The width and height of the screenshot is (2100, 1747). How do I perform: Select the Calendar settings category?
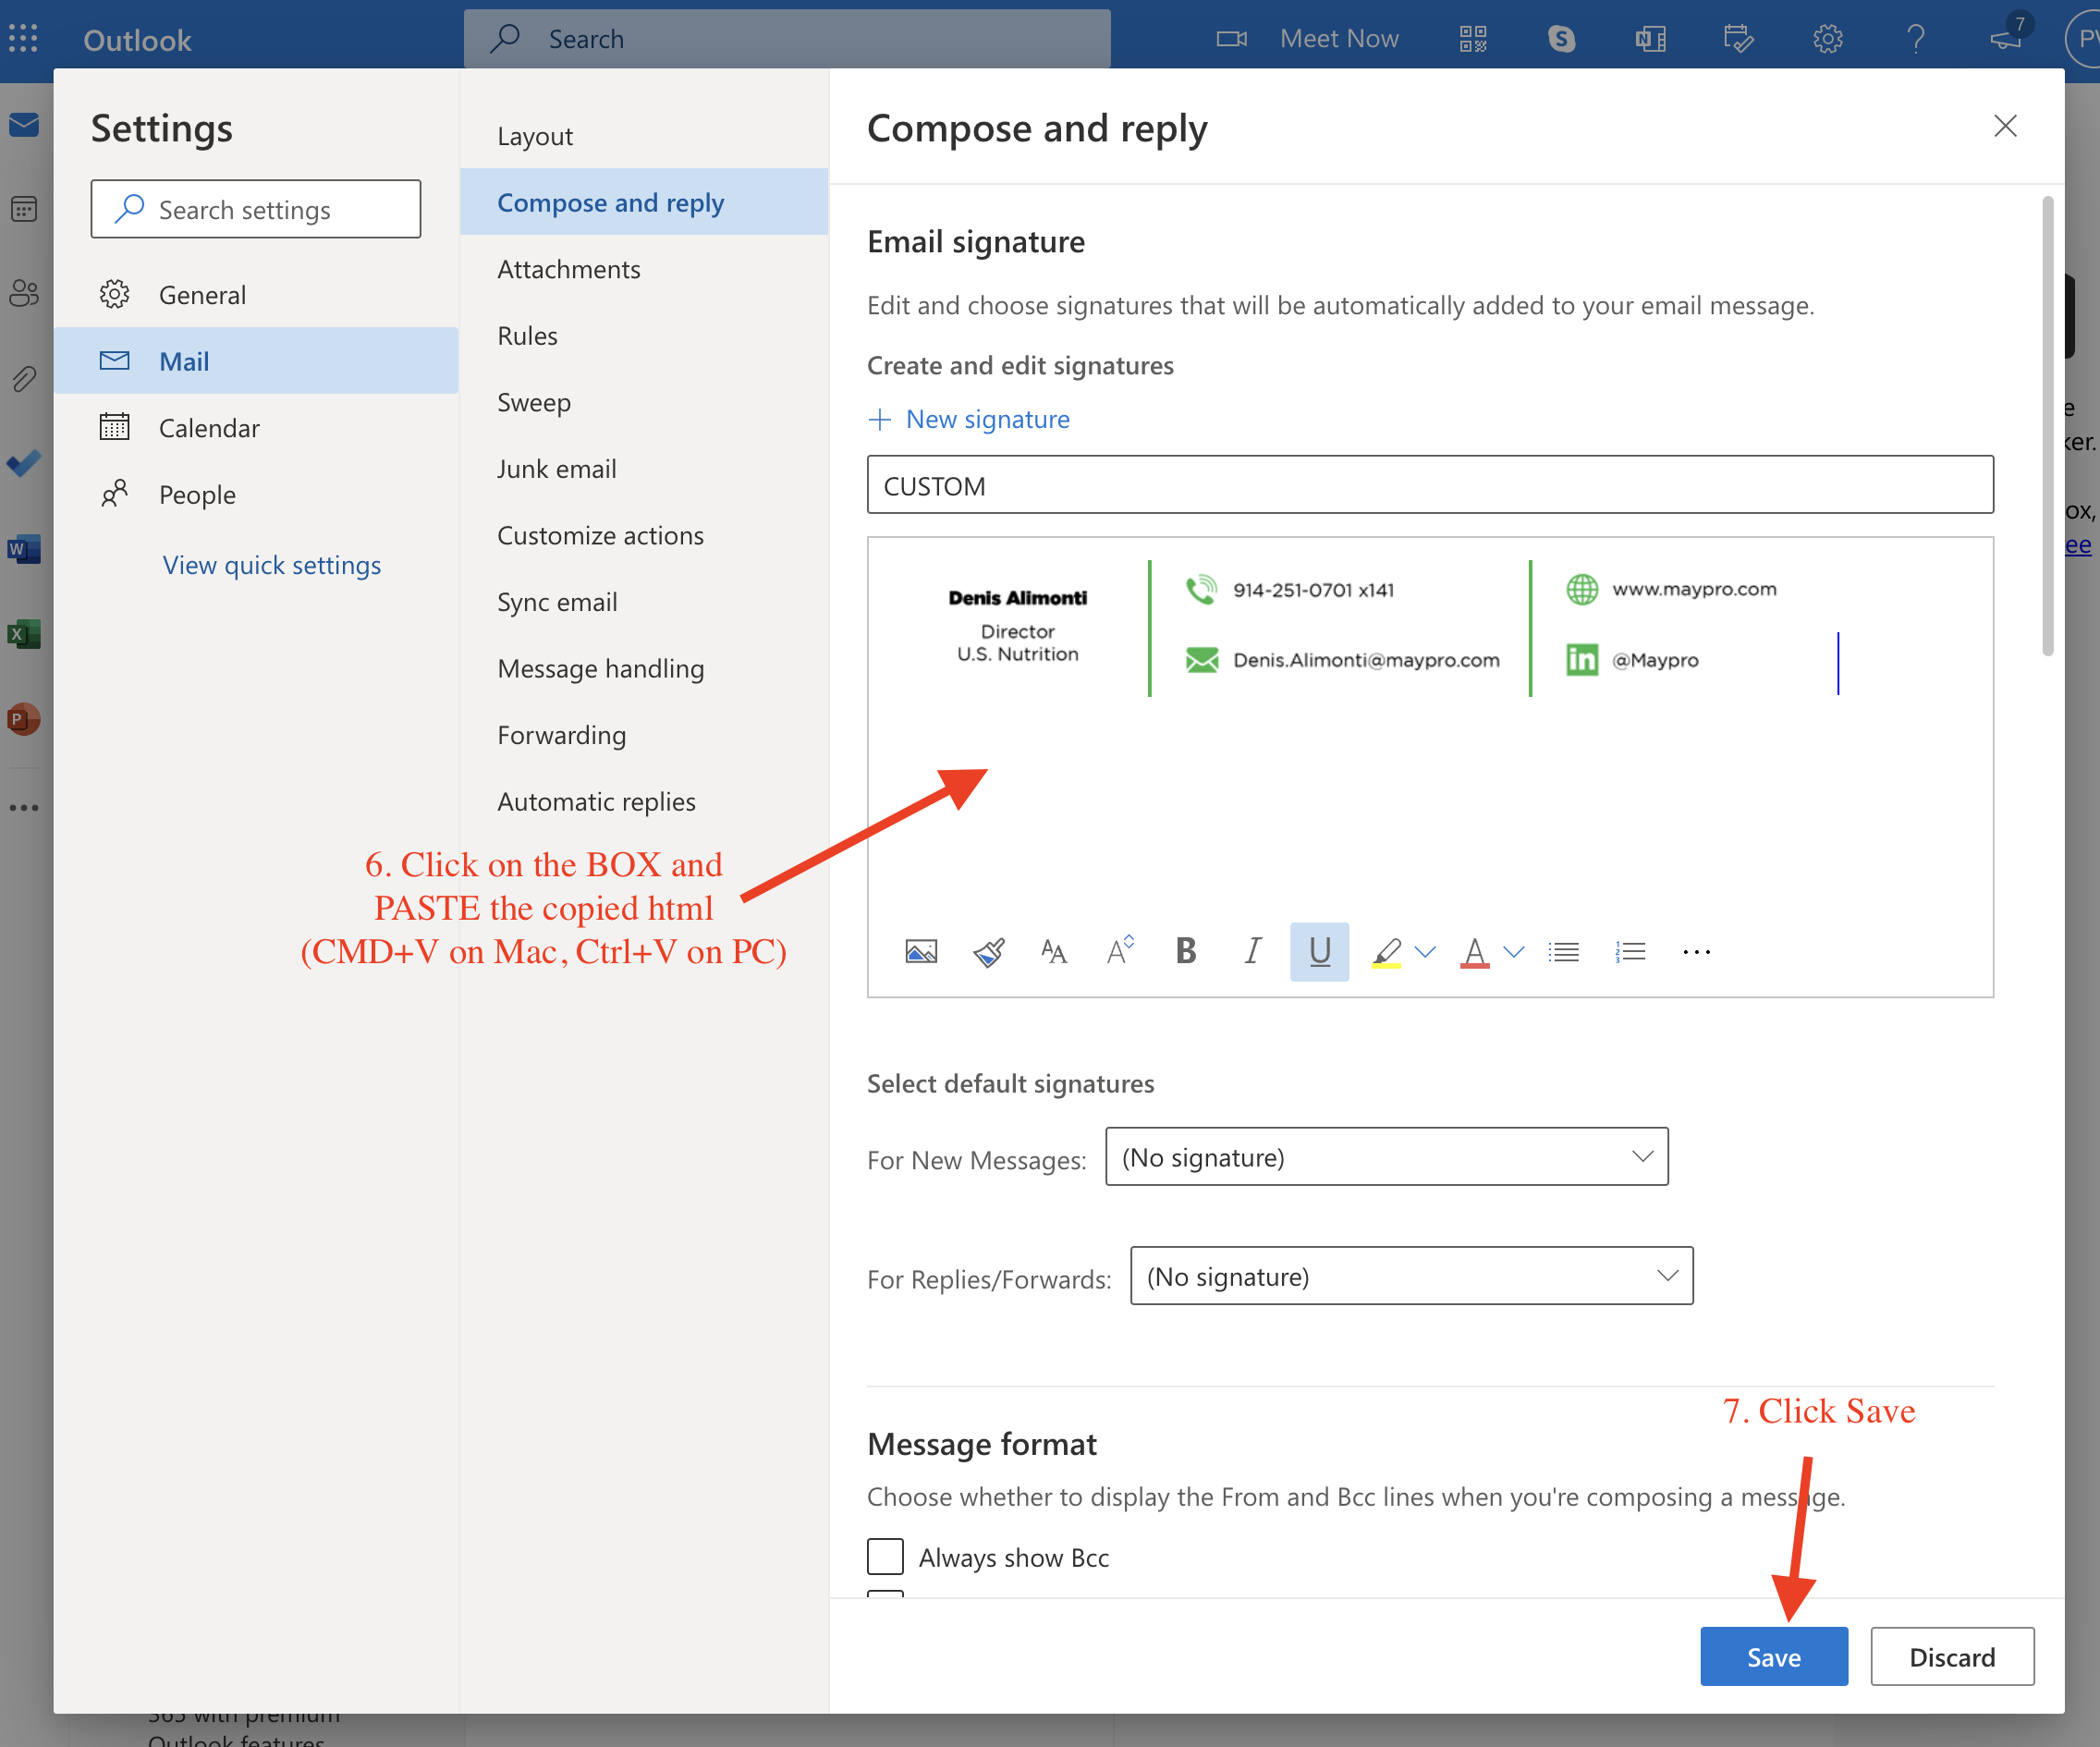pyautogui.click(x=209, y=428)
